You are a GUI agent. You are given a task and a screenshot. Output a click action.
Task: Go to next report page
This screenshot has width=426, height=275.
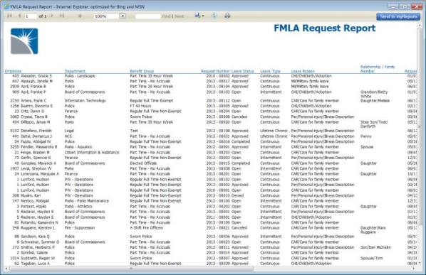pos(52,16)
